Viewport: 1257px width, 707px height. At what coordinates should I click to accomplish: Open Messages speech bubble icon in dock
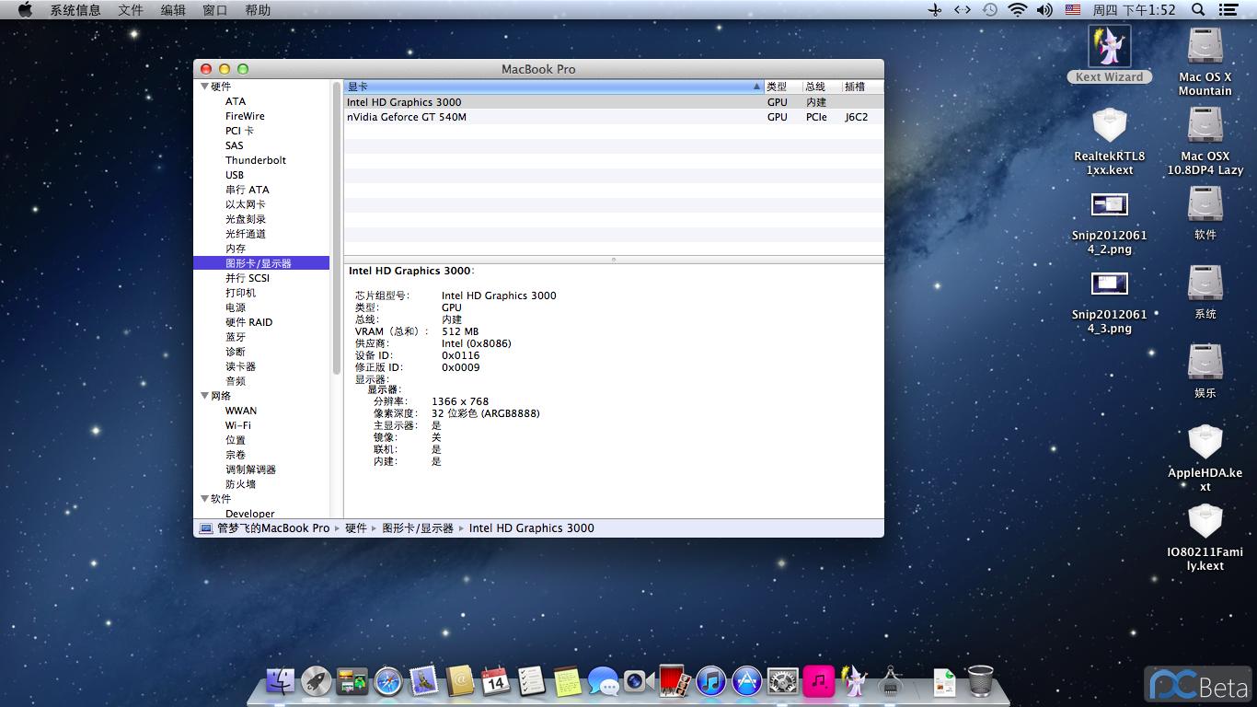pyautogui.click(x=603, y=681)
